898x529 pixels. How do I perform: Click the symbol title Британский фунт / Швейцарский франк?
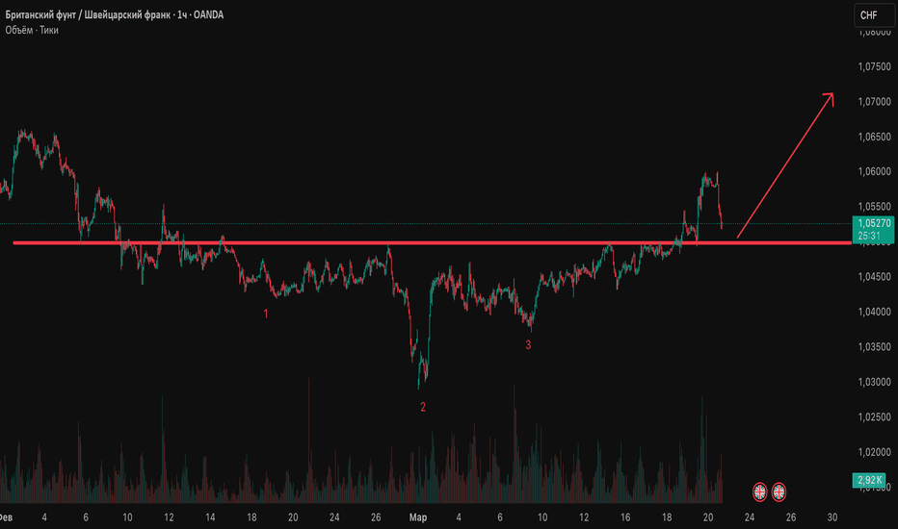coord(88,14)
